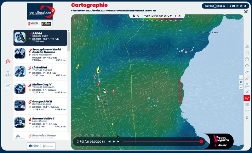This screenshot has height=153, width=252.
Task: Click Yannick Bestaven skipper photo
Action: tap(20, 88)
